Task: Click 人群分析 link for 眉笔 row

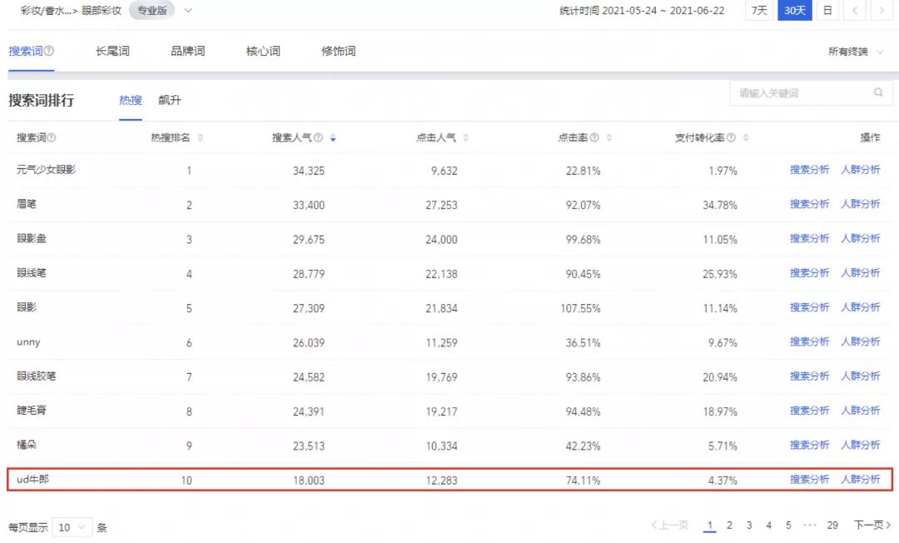Action: click(862, 203)
